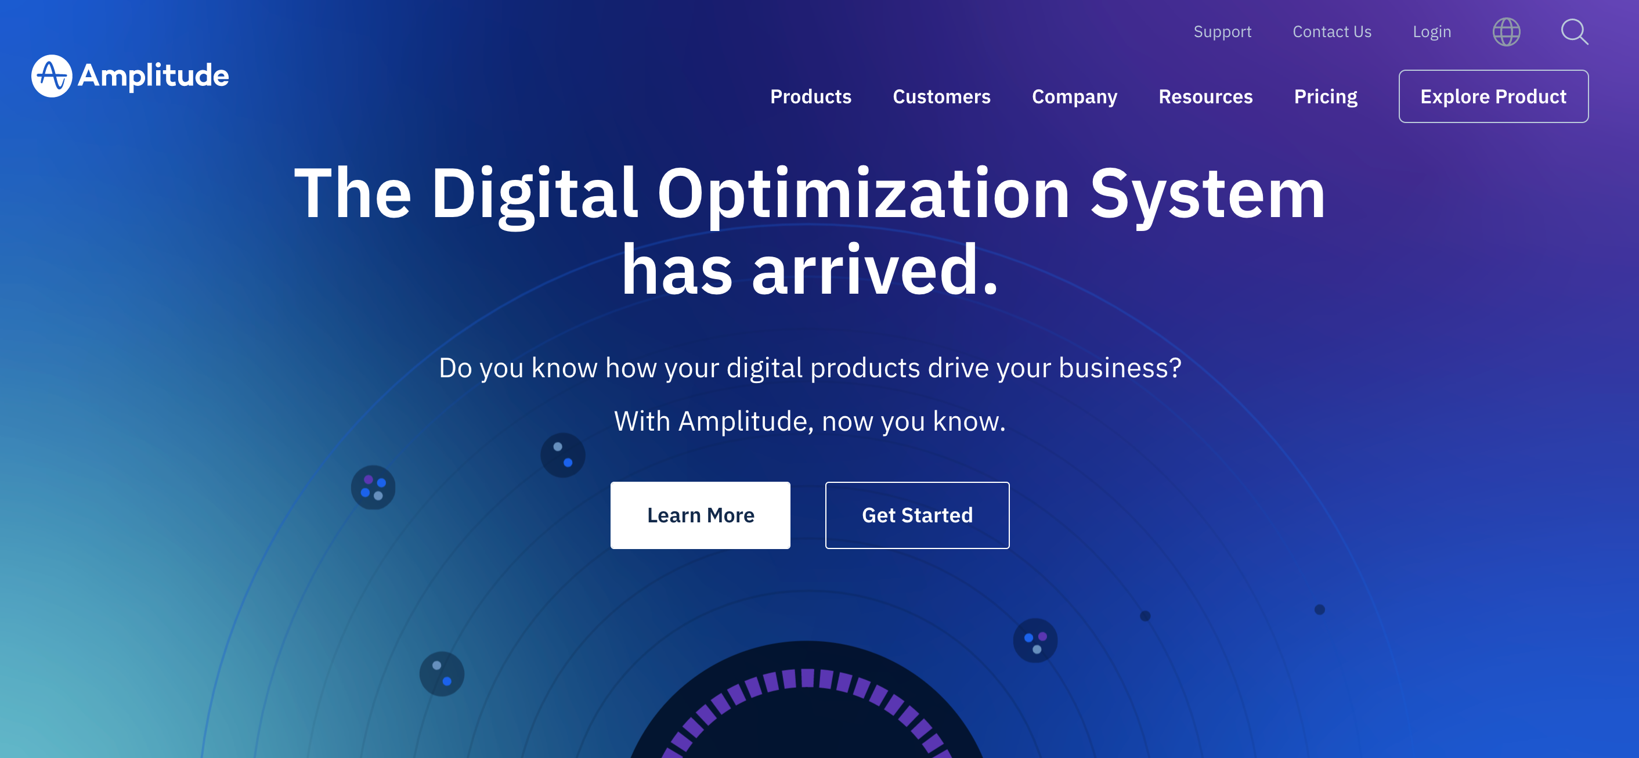The height and width of the screenshot is (758, 1639).
Task: Click the Learn More button
Action: coord(701,514)
